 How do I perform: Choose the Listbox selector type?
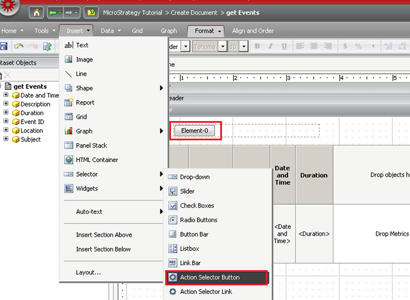tap(218, 249)
